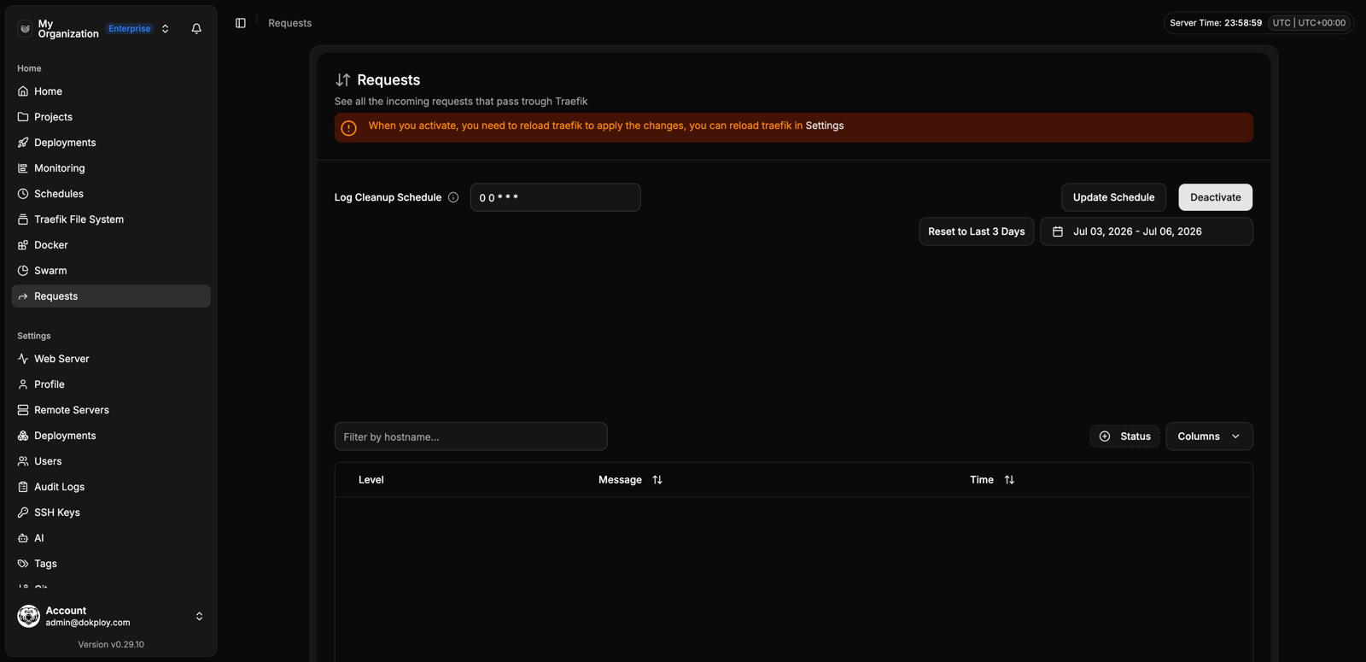Select Requests in the sidebar
The height and width of the screenshot is (662, 1366).
(x=111, y=296)
